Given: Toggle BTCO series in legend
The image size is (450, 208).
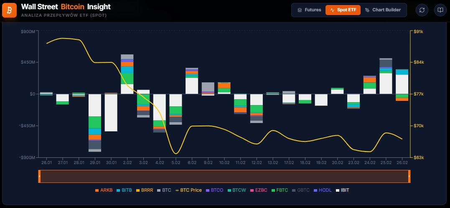Looking at the screenshot, I should pyautogui.click(x=214, y=190).
